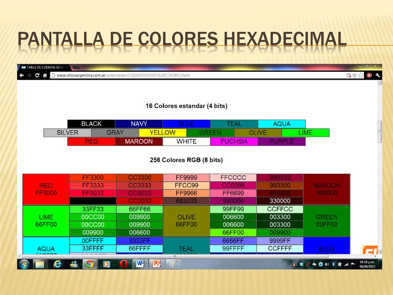Select the BLACK color cell
Screen dimensions: 393x295
(x=91, y=124)
